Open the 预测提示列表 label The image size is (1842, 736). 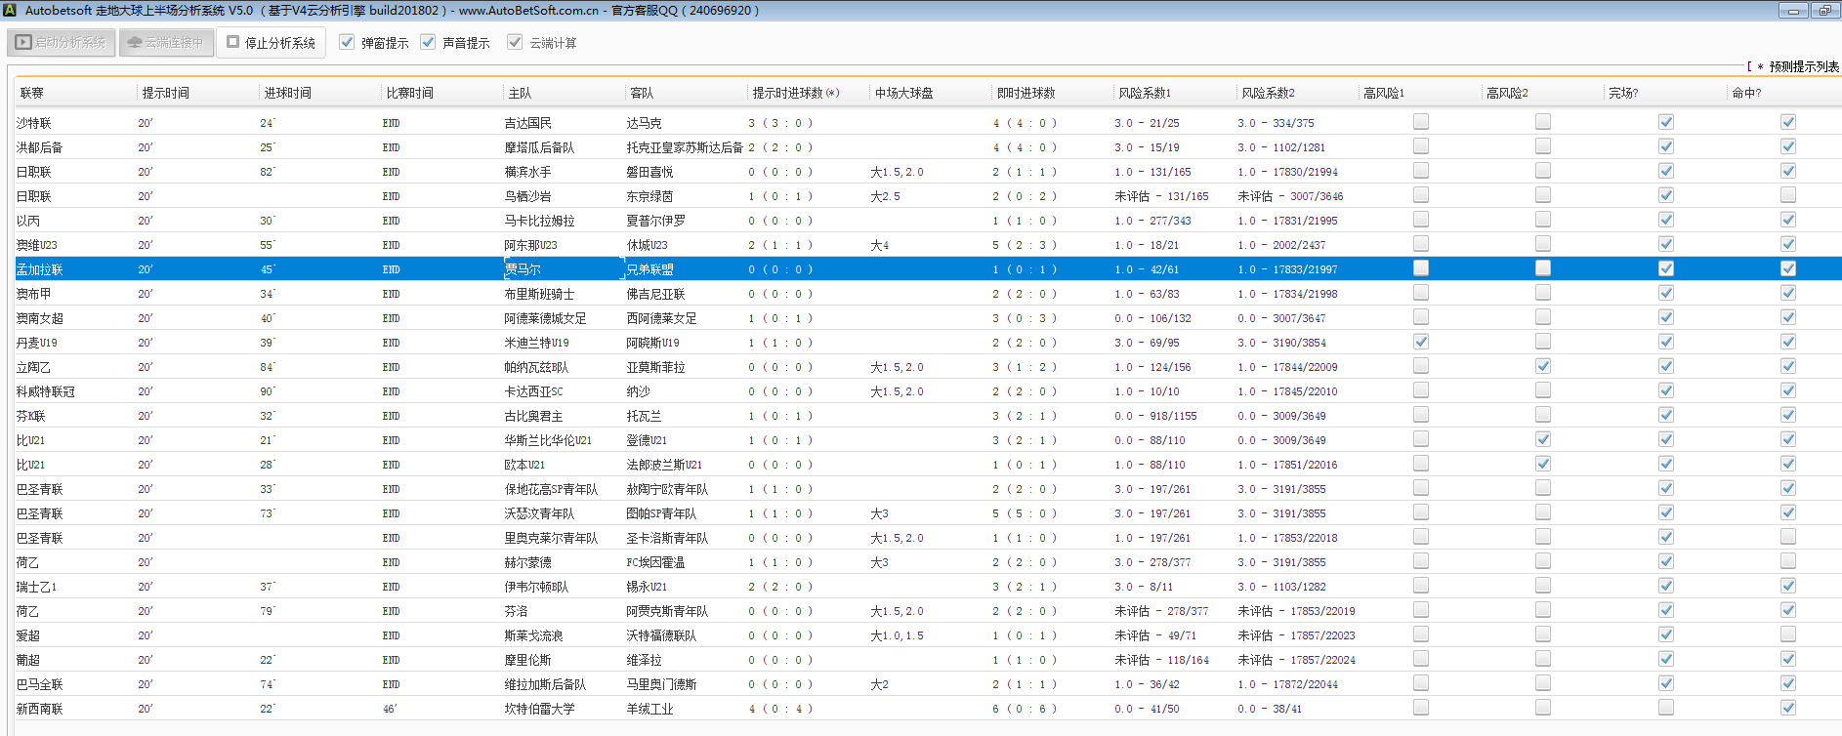click(1803, 66)
